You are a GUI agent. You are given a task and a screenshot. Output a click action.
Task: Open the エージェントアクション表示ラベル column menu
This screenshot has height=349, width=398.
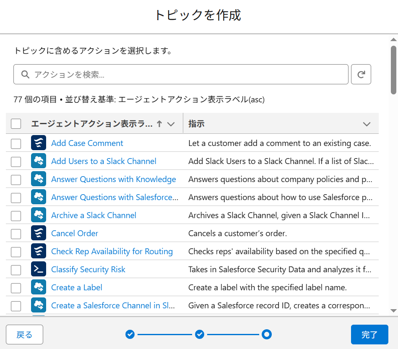pos(171,124)
